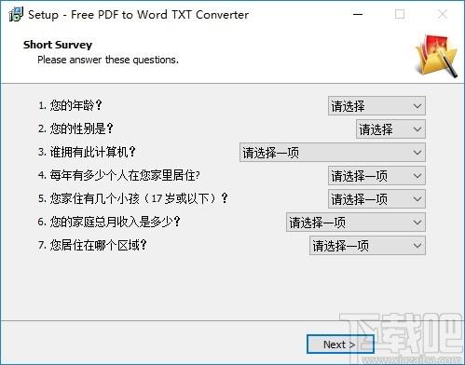The width and height of the screenshot is (465, 365).
Task: Minimize the Setup window
Action: click(358, 14)
